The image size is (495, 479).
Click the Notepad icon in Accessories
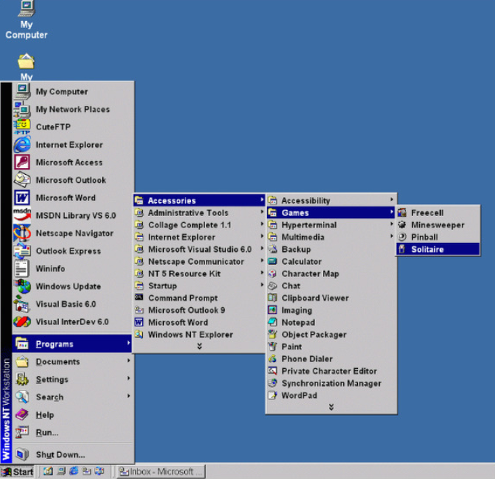[x=272, y=322]
